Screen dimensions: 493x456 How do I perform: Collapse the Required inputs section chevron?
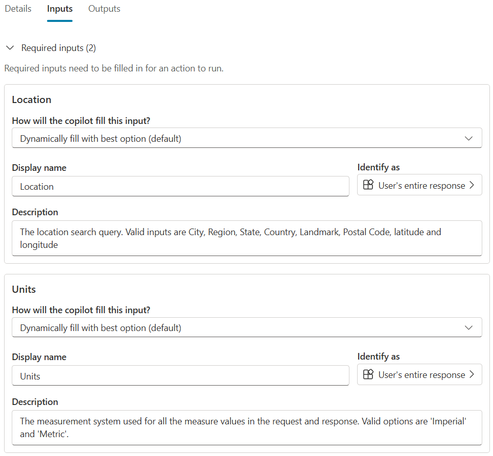(x=10, y=48)
